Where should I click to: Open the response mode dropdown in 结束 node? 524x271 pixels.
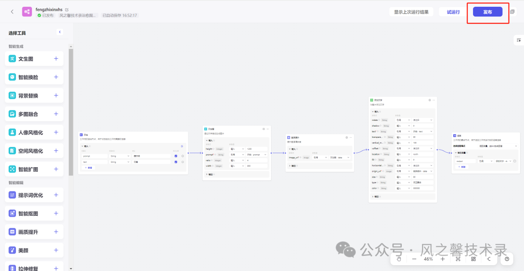(498, 146)
